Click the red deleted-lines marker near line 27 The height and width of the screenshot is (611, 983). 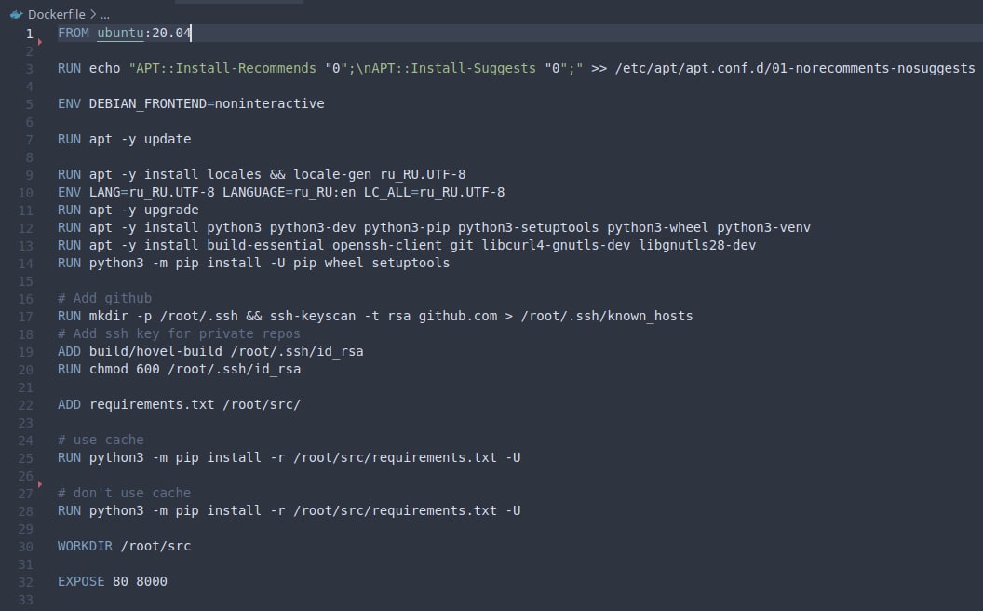click(40, 484)
